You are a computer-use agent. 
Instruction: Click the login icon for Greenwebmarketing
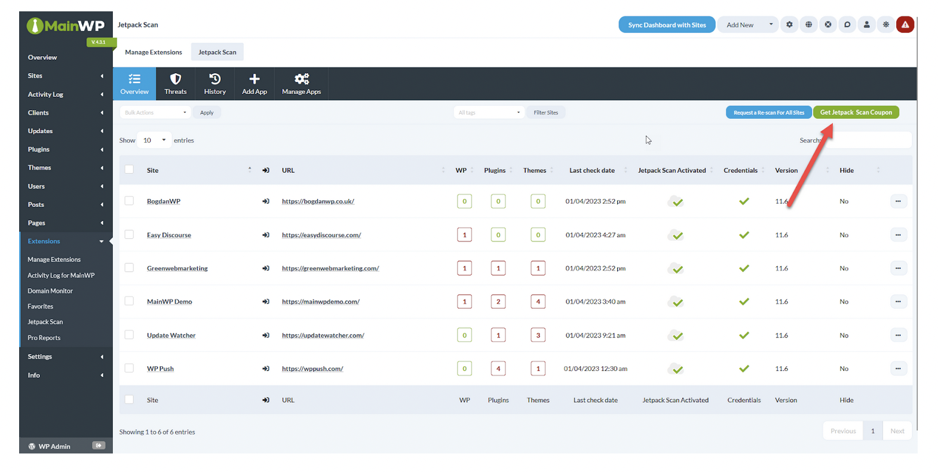(266, 268)
